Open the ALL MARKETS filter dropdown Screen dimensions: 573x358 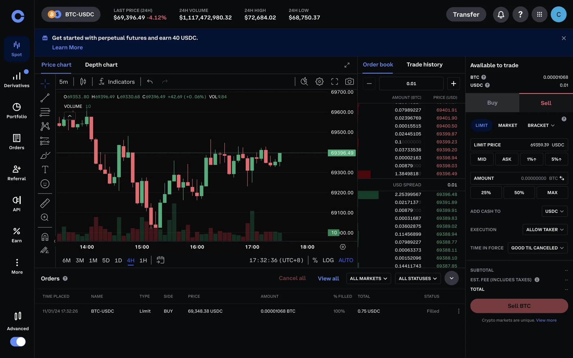coord(368,278)
